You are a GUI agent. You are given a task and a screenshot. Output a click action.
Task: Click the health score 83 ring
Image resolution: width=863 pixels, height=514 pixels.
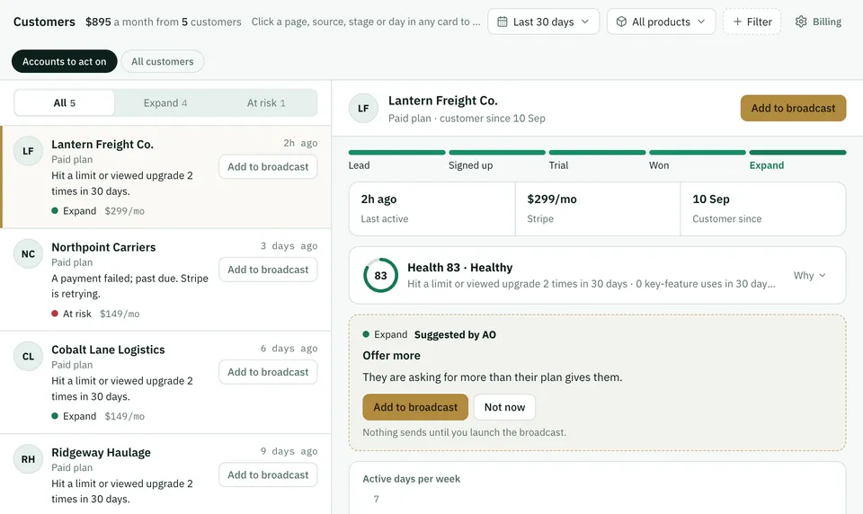click(x=380, y=275)
